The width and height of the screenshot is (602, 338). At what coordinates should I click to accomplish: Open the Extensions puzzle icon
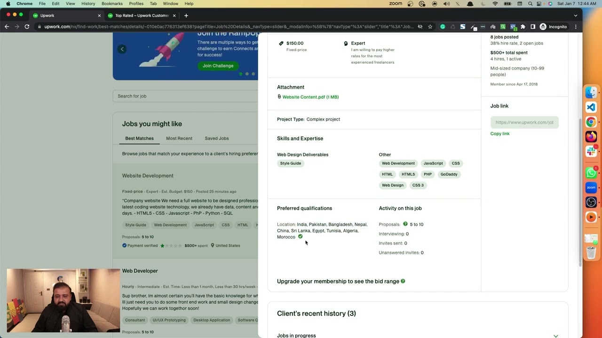(x=523, y=27)
